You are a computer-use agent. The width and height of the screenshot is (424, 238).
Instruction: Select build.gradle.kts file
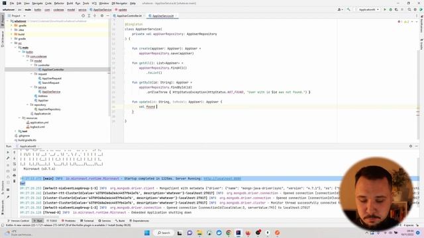[27, 140]
